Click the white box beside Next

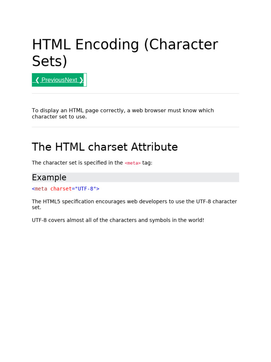pyautogui.click(x=85, y=80)
